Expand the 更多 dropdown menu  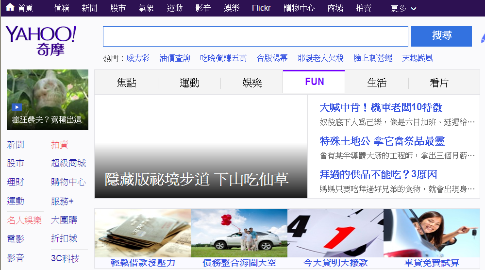pos(403,8)
